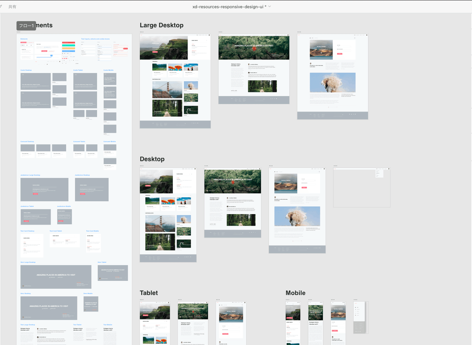
Task: Select the nearly empty Desktop dropdown artboard
Action: pyautogui.click(x=362, y=188)
